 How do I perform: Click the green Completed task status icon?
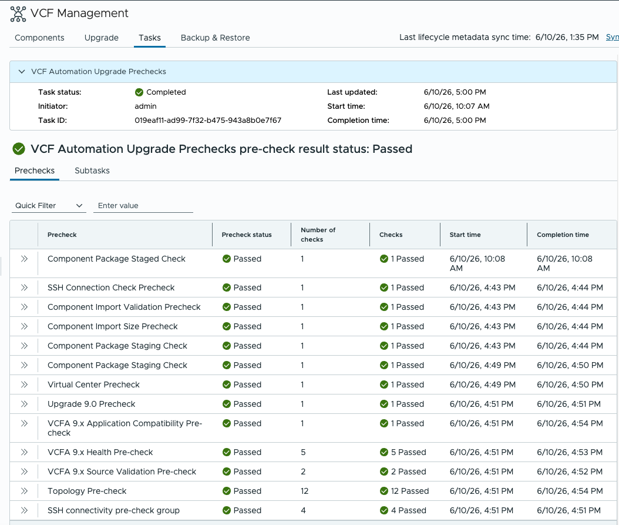139,92
